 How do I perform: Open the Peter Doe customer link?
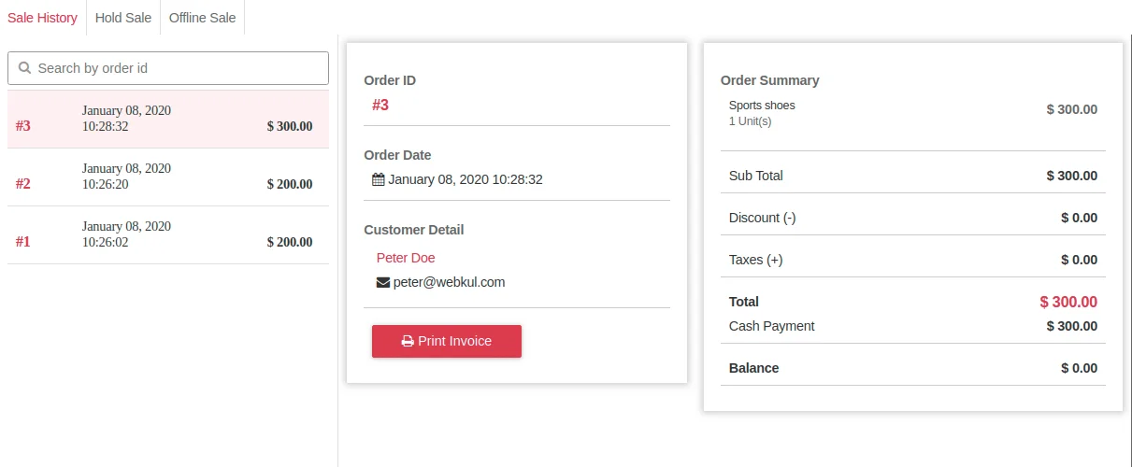(406, 258)
